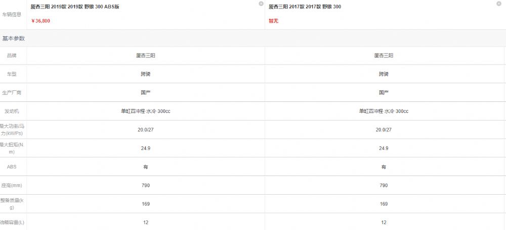Screen dimensions: 506x230
Task: Click the ¥36,800 price
Action: [40, 21]
